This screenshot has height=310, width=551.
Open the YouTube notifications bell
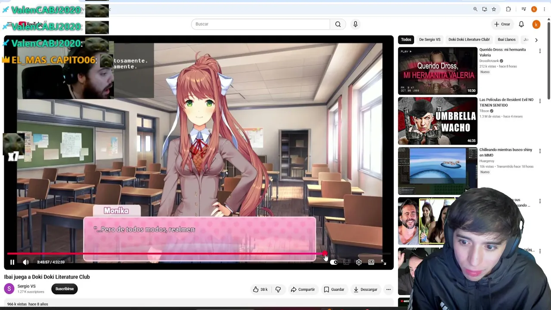tap(521, 24)
